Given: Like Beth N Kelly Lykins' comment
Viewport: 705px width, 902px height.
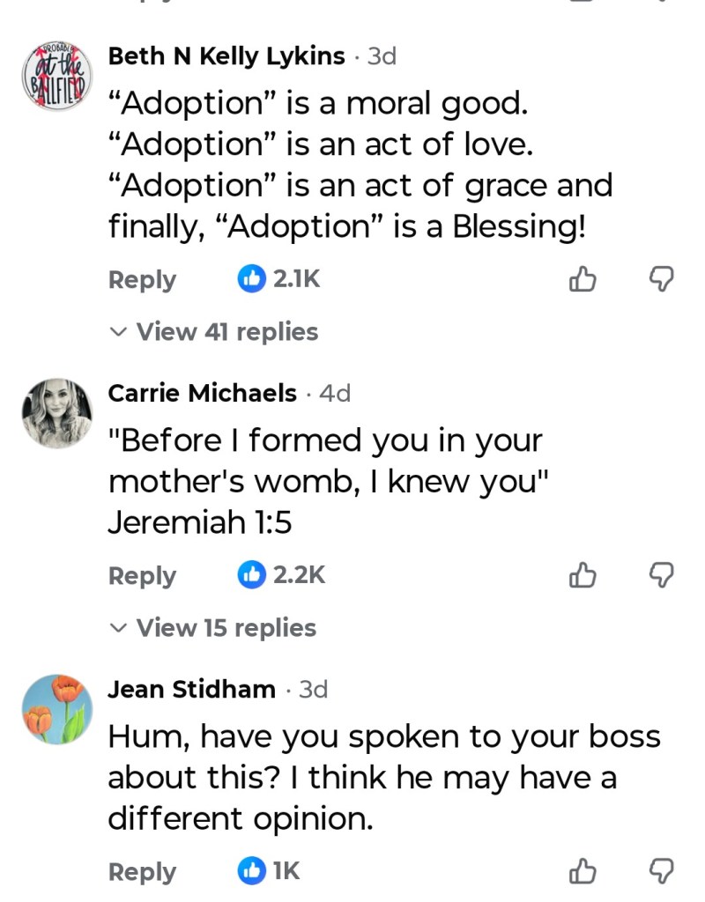Looking at the screenshot, I should pyautogui.click(x=583, y=280).
